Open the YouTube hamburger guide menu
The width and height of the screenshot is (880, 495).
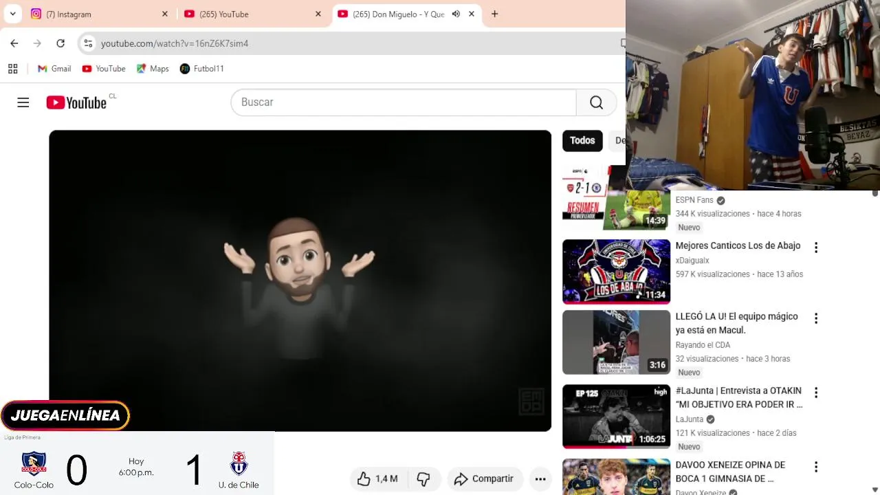coord(23,102)
